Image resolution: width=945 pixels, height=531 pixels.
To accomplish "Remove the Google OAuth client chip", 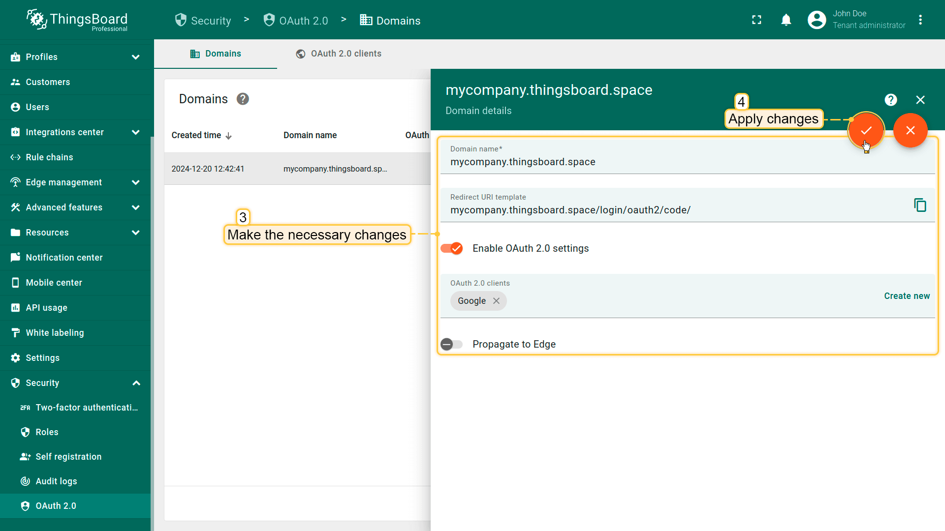I will (496, 301).
